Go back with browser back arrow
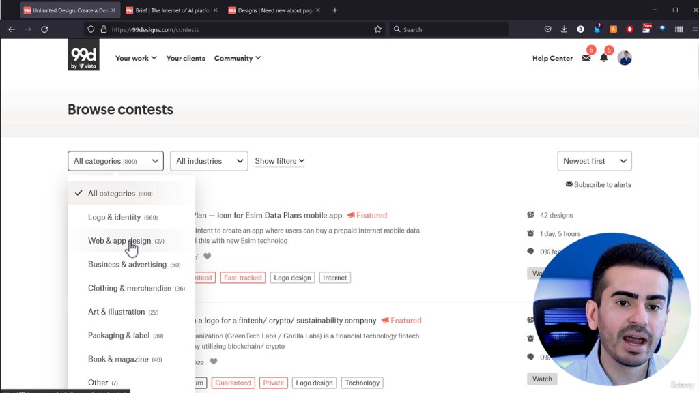 coord(12,29)
